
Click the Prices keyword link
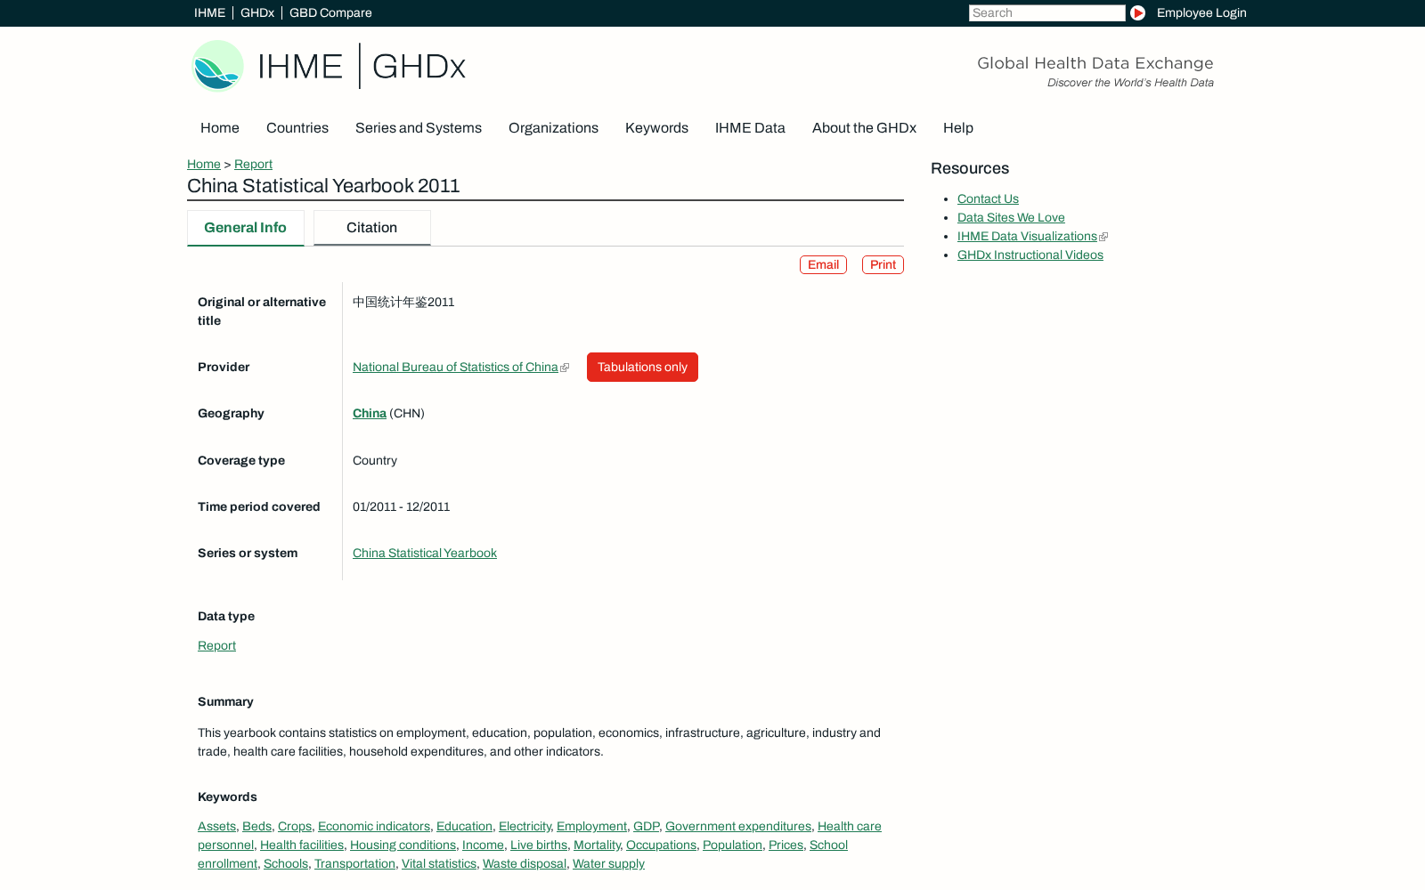[786, 845]
